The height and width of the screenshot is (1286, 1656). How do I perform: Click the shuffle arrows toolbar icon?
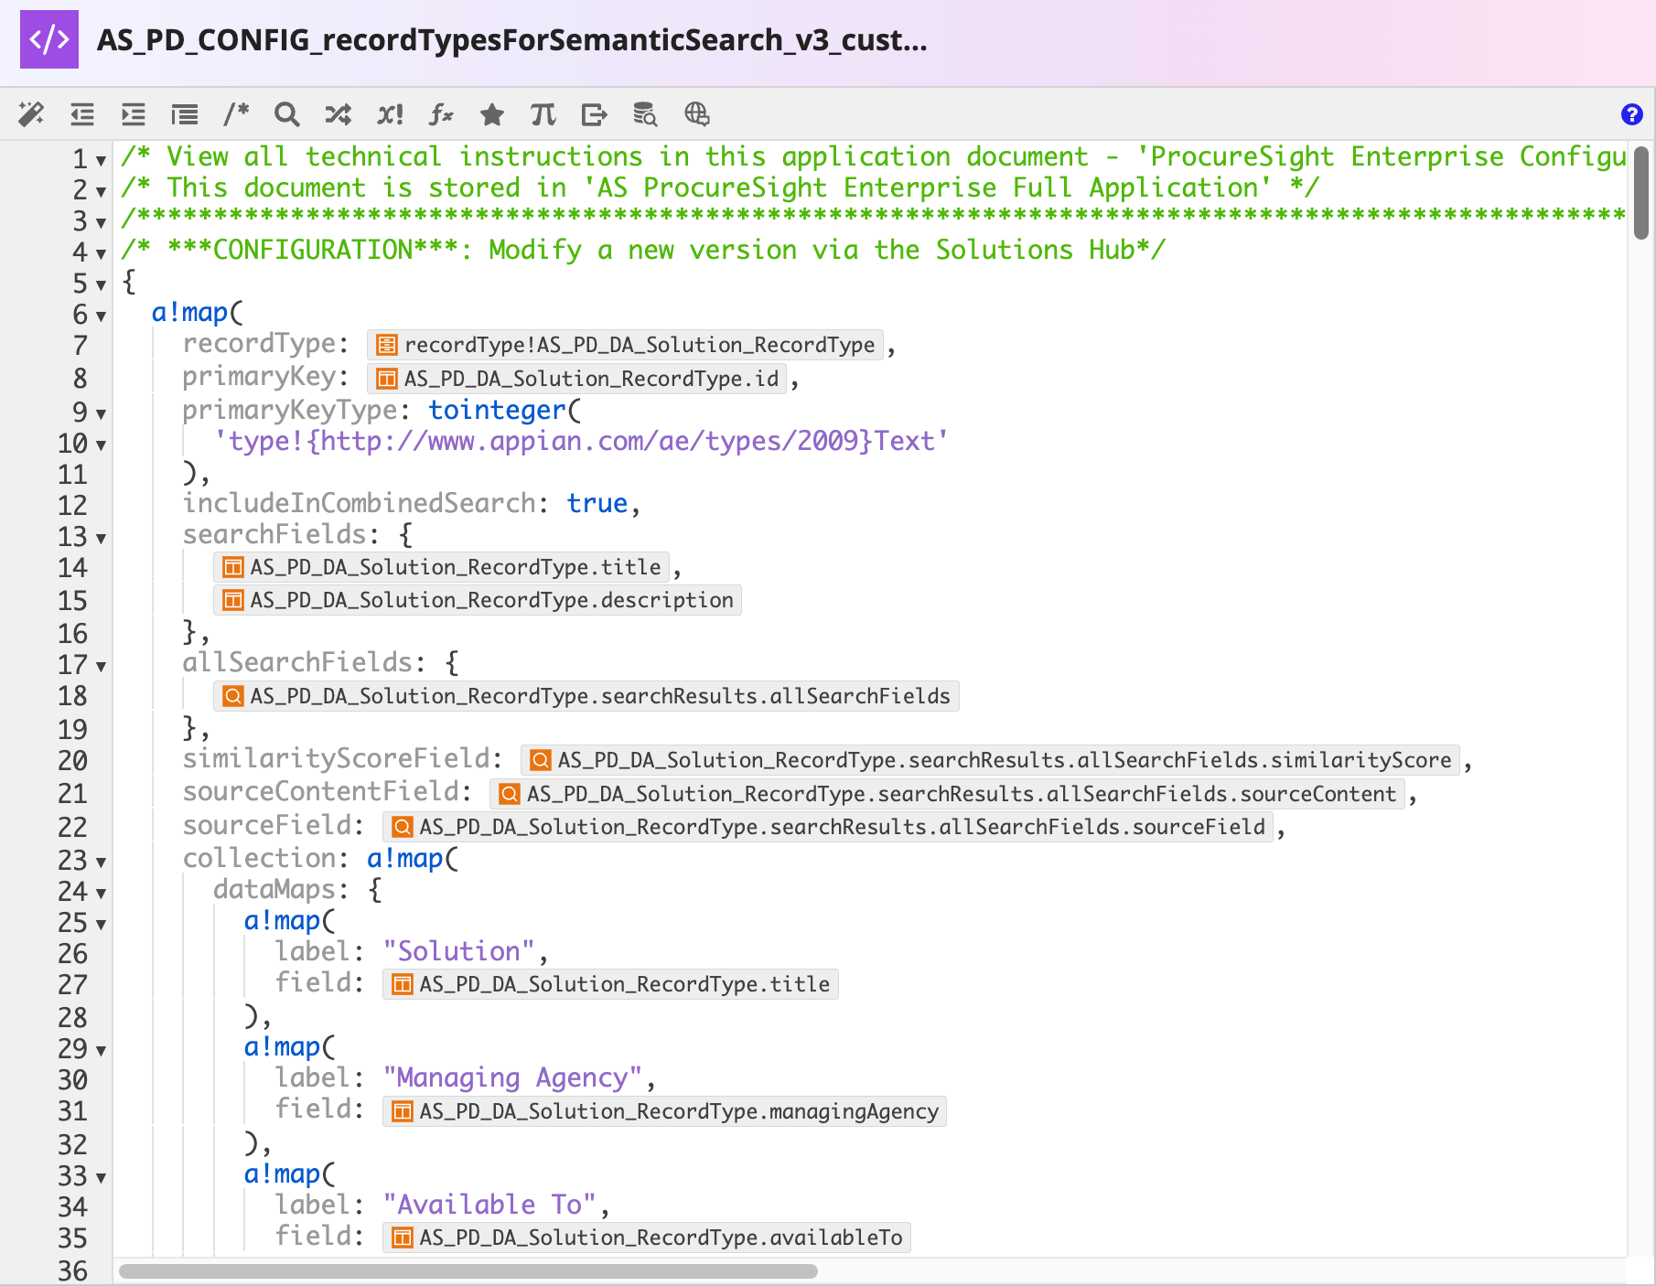tap(339, 114)
